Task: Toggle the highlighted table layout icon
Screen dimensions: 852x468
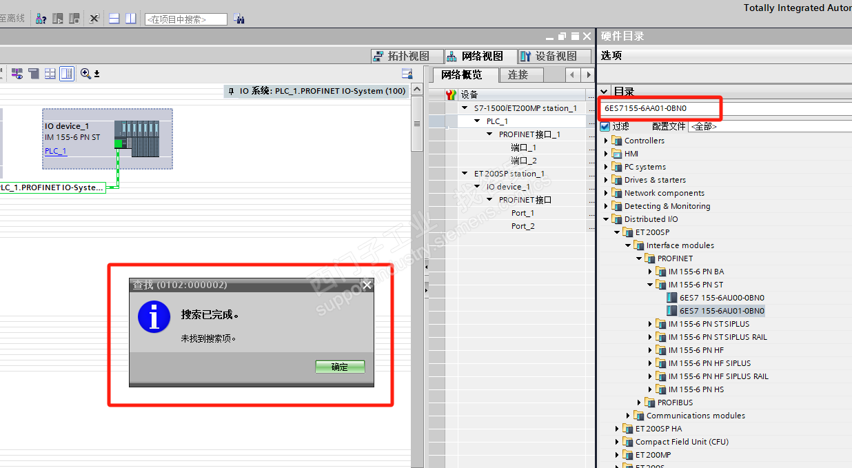Action: pyautogui.click(x=67, y=74)
